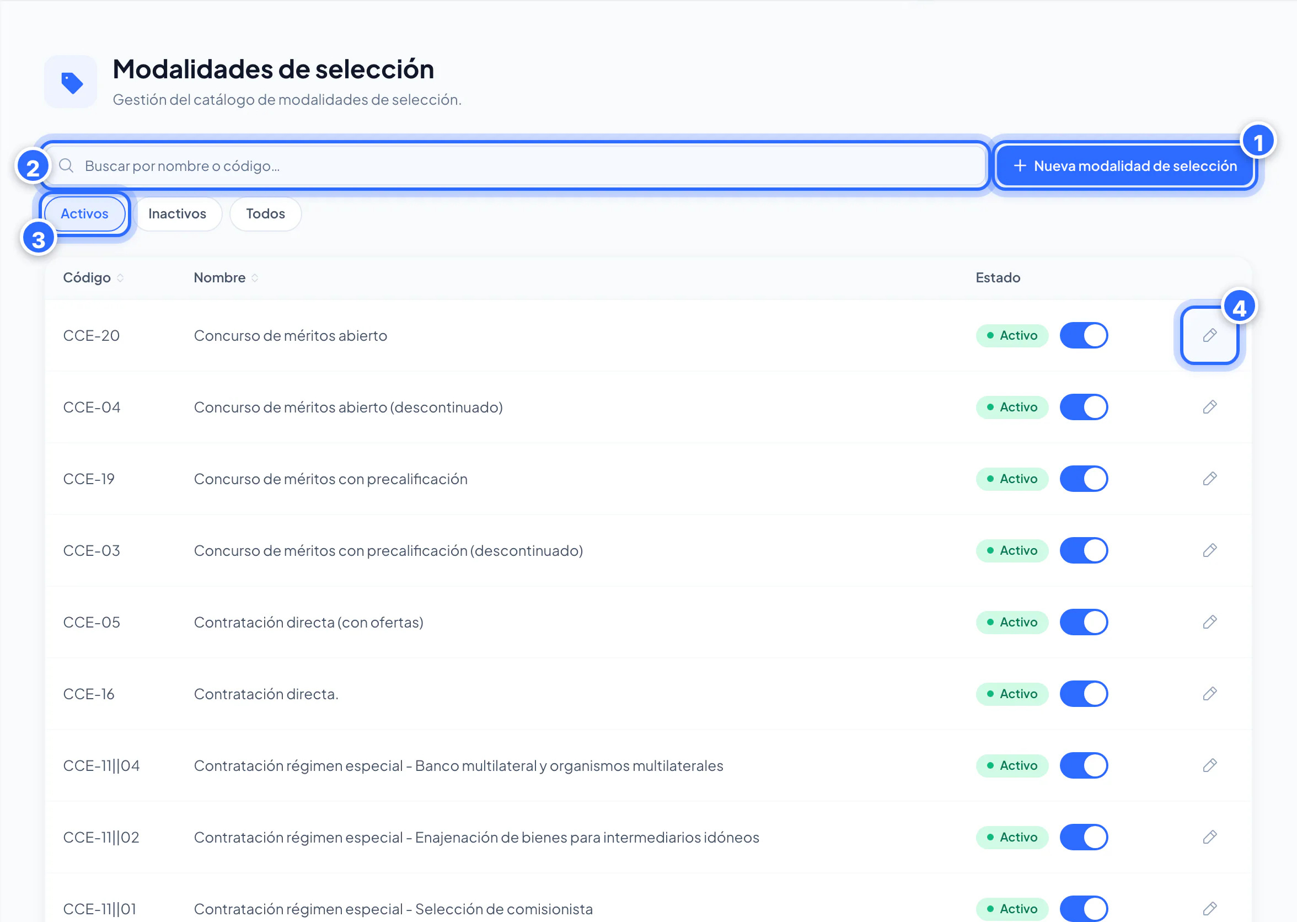Click the code cell CCE-11||04
The width and height of the screenshot is (1297, 922).
101,766
